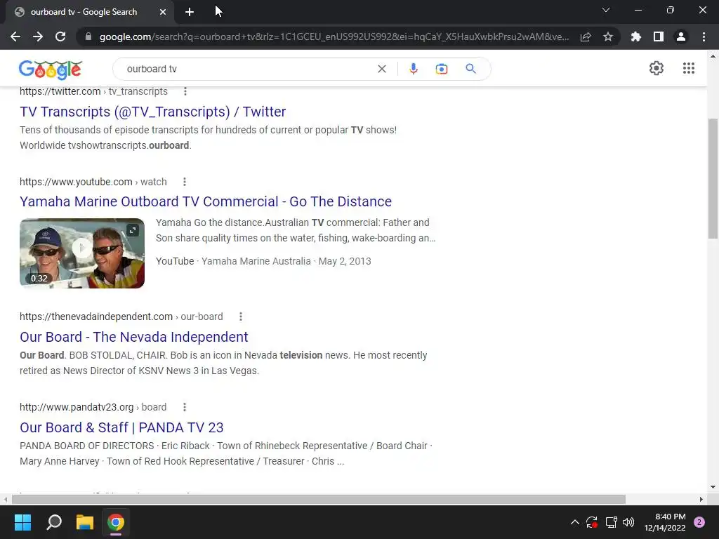
Task: Go back with the browser back arrow
Action: point(15,36)
